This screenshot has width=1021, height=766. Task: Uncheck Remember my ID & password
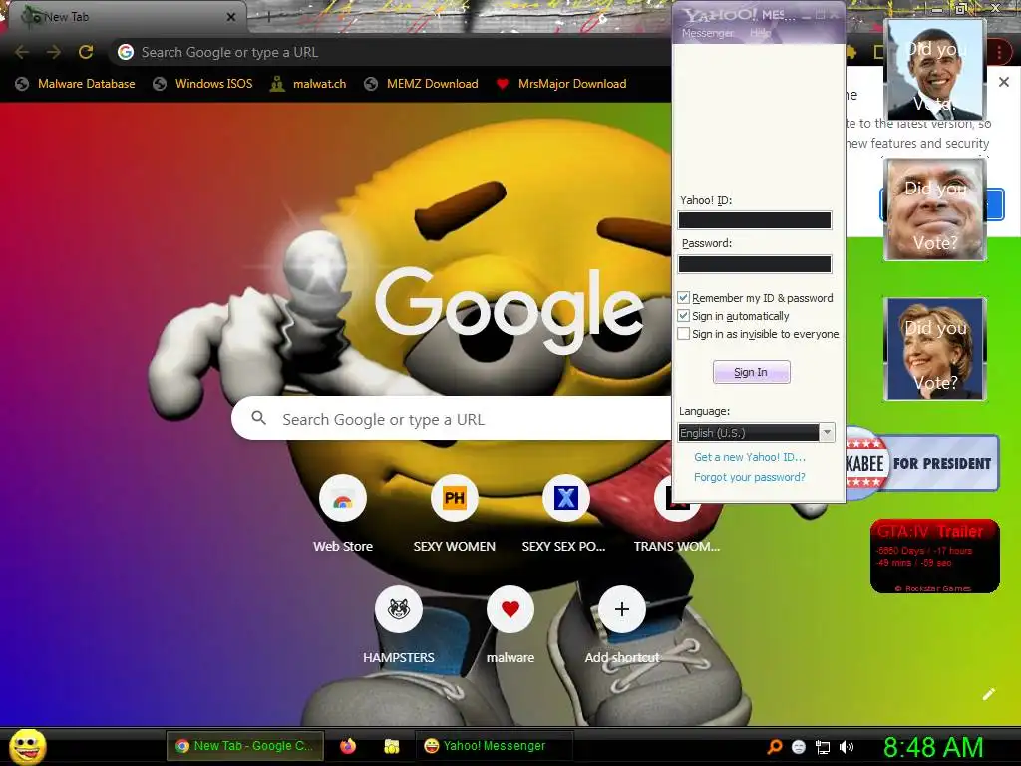[x=684, y=297]
